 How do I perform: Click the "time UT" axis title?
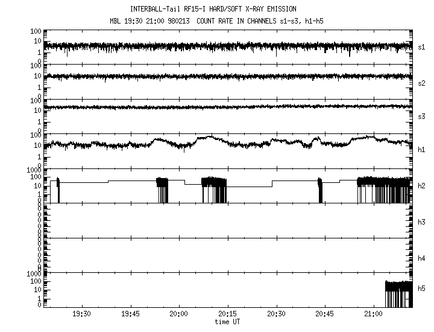(227, 322)
